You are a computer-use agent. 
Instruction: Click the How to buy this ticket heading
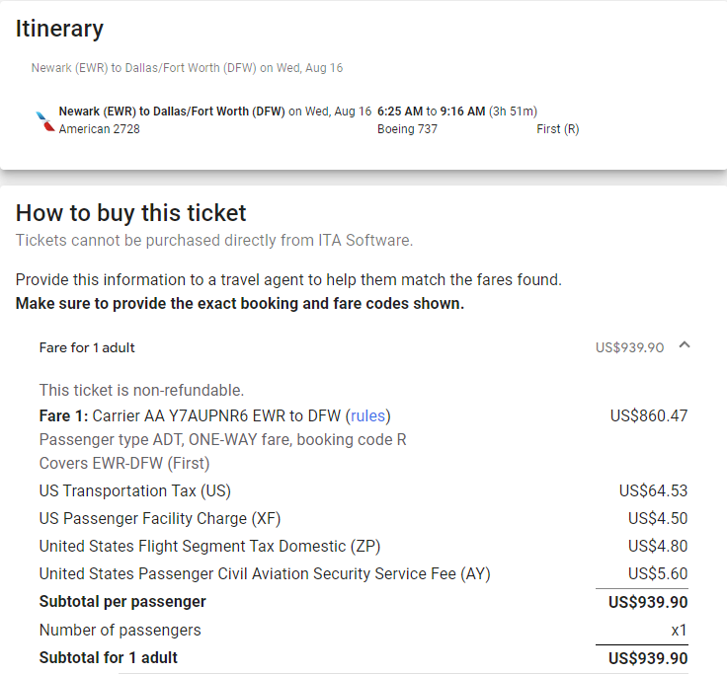(131, 212)
